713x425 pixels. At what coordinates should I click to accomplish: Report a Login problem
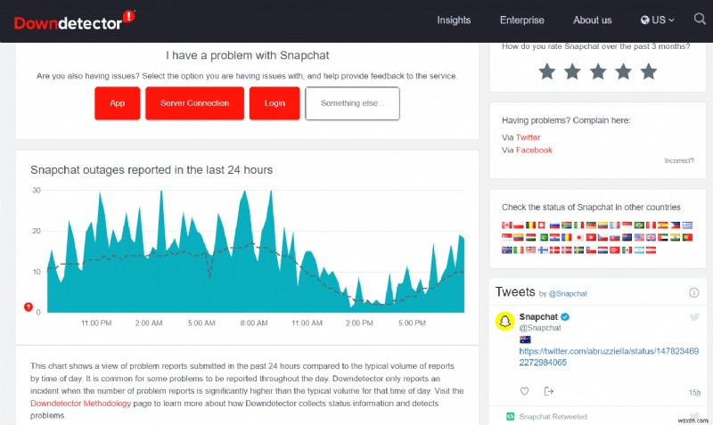275,103
